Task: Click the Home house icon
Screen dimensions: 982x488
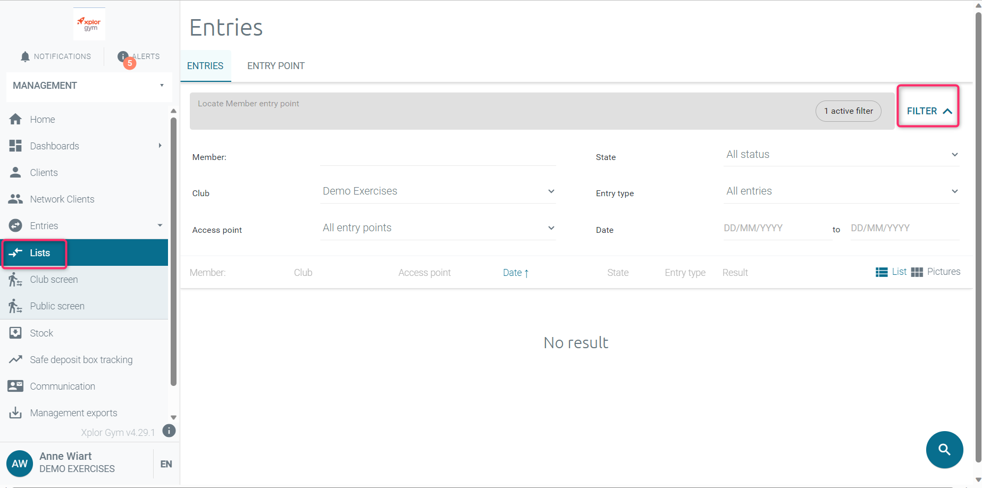Action: (15, 120)
